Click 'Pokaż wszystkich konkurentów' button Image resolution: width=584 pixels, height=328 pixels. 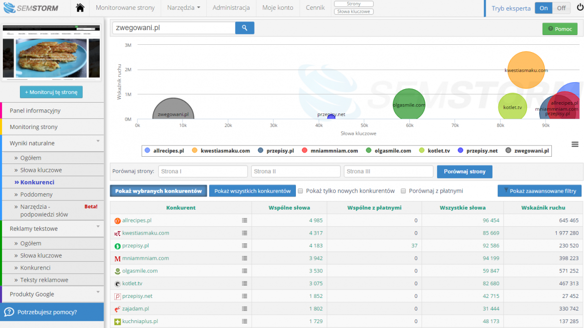click(x=252, y=191)
